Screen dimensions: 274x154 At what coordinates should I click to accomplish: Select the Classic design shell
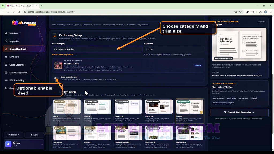click(x=67, y=111)
